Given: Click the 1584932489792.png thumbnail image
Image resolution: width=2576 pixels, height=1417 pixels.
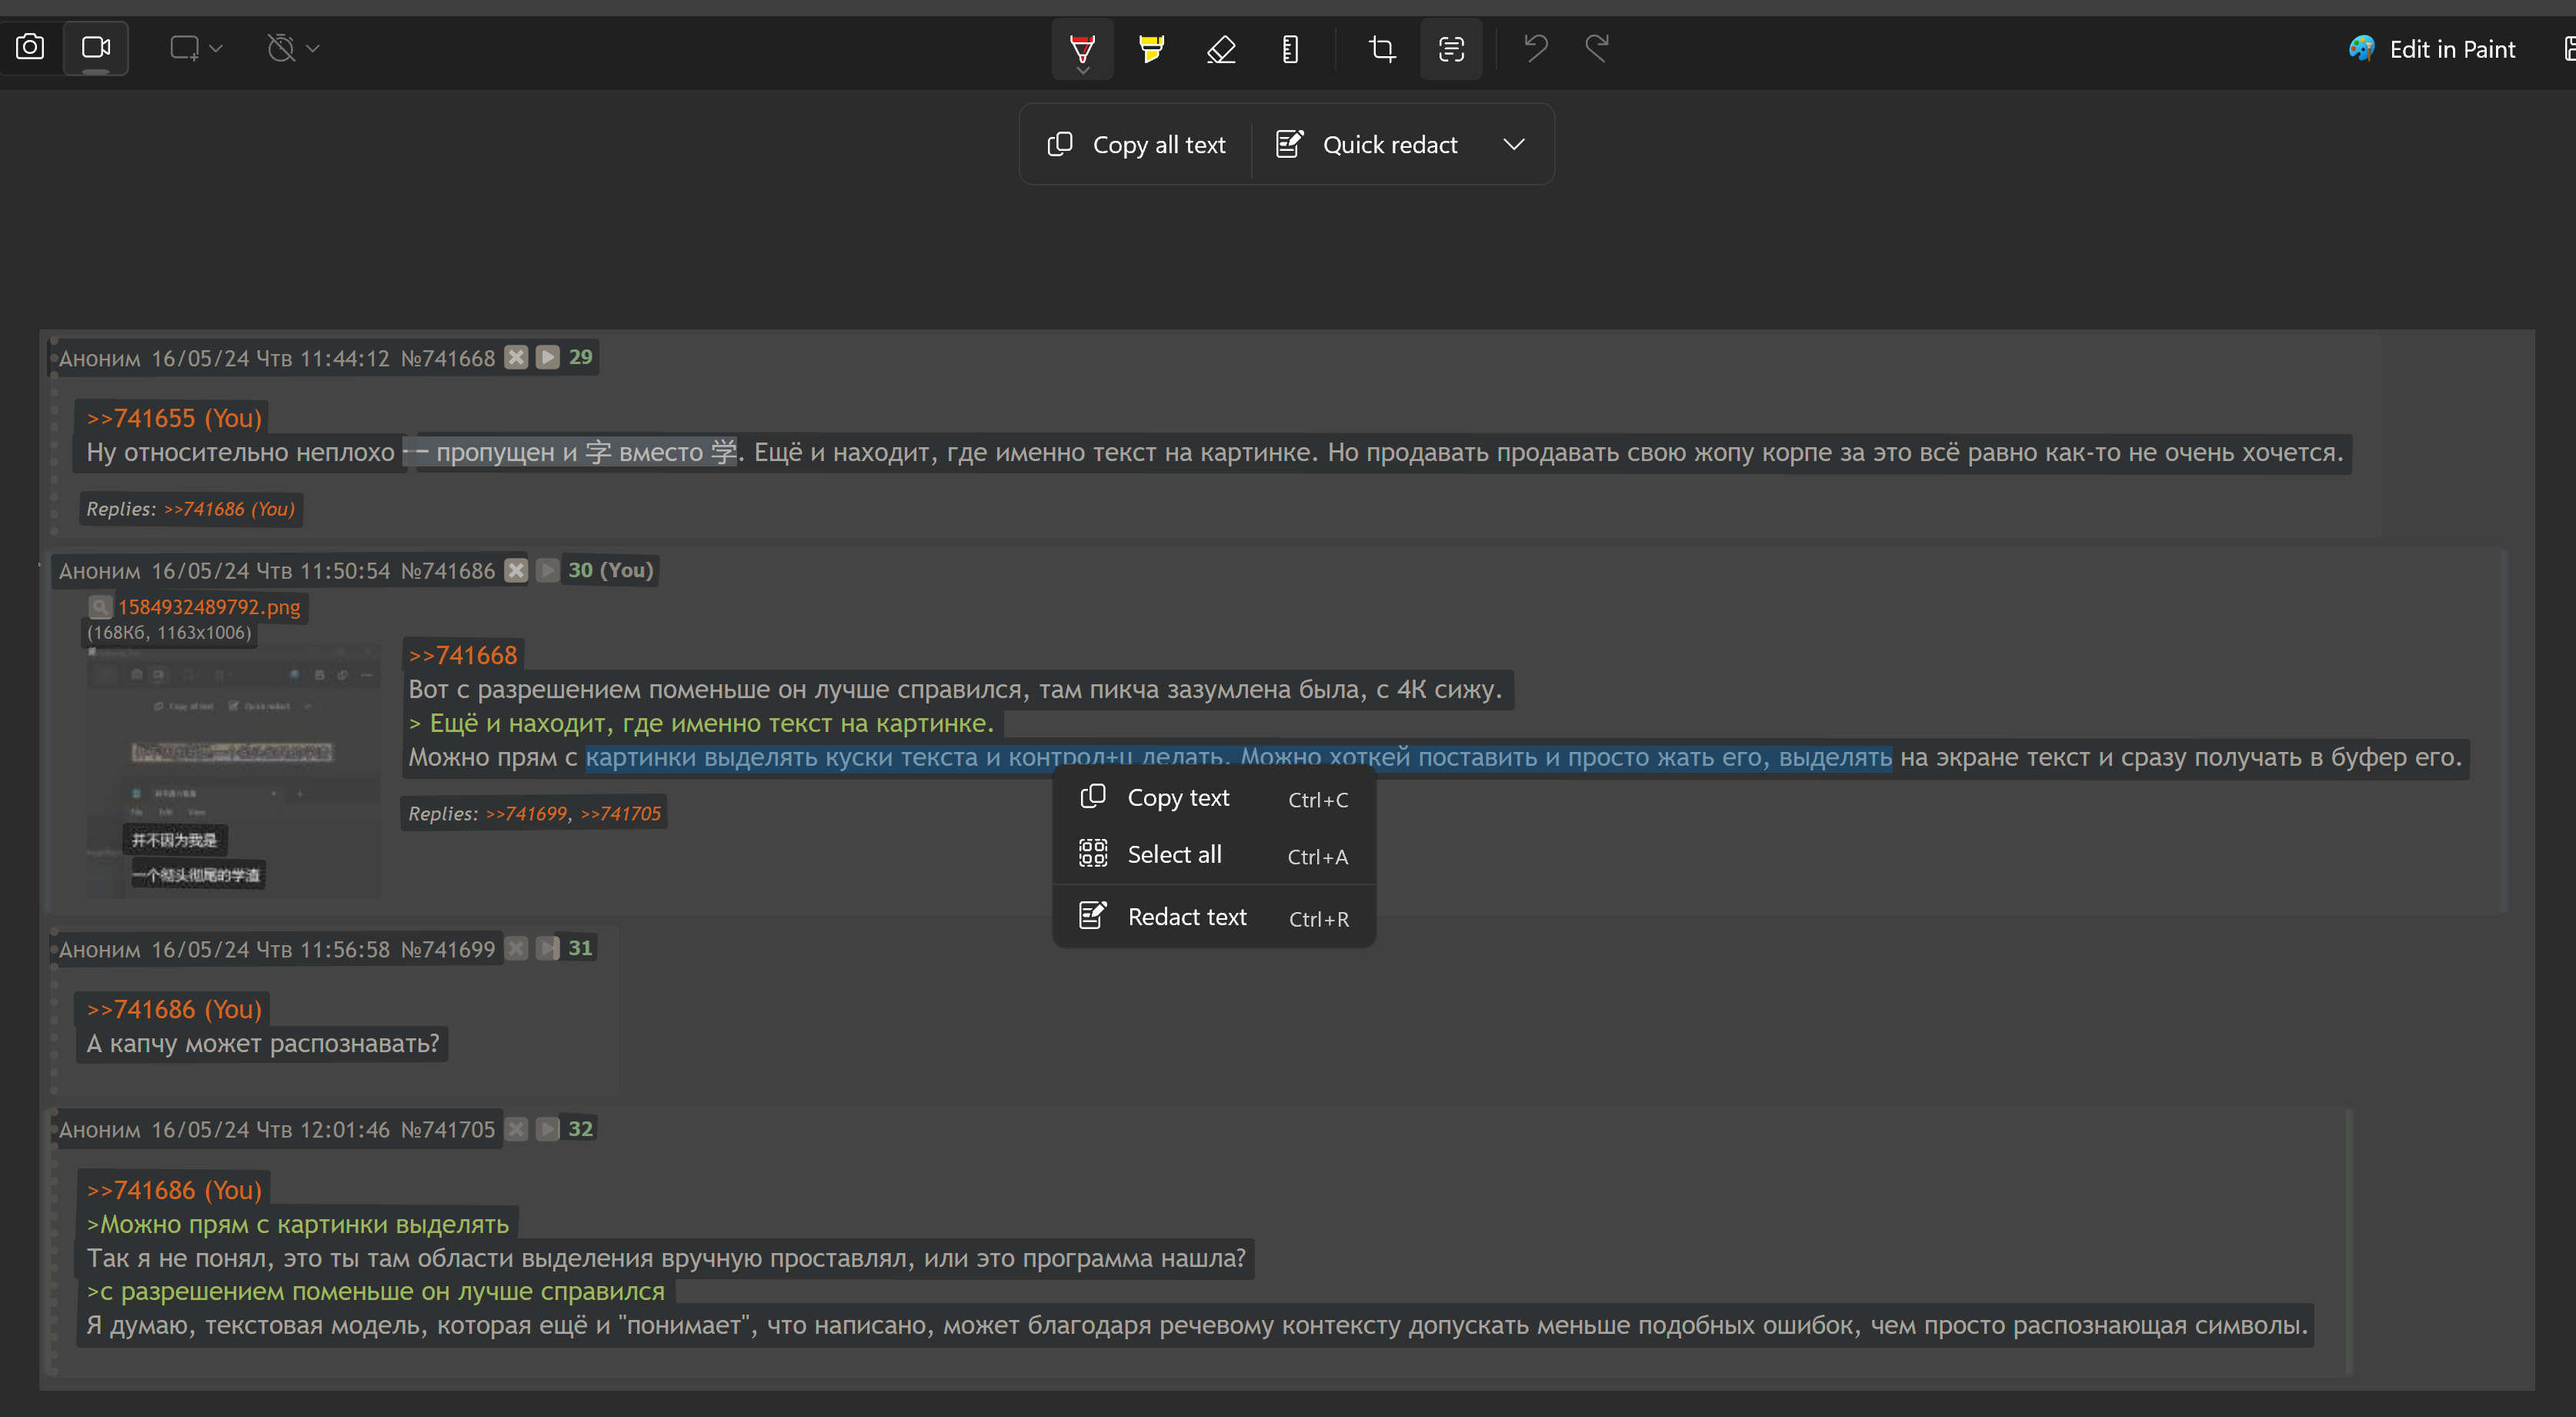Looking at the screenshot, I should [232, 770].
